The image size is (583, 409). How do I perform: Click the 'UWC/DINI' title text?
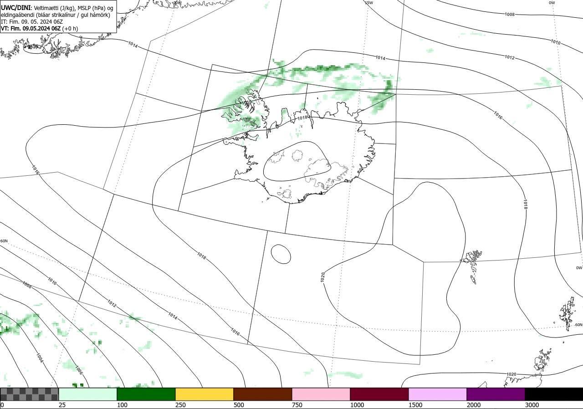coord(15,8)
